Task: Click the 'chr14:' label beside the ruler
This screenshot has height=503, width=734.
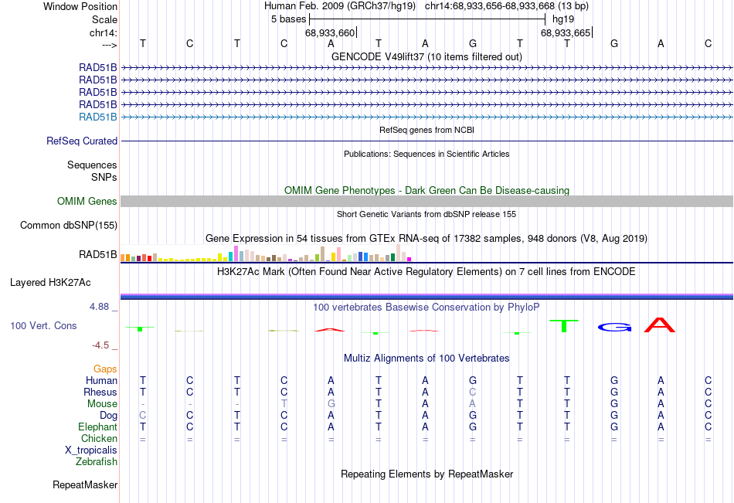Action: tap(103, 32)
